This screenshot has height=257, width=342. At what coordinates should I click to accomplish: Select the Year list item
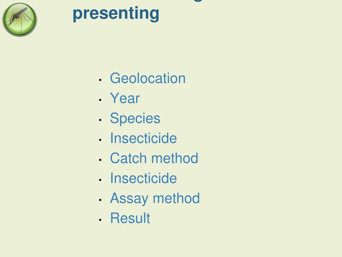click(x=125, y=98)
